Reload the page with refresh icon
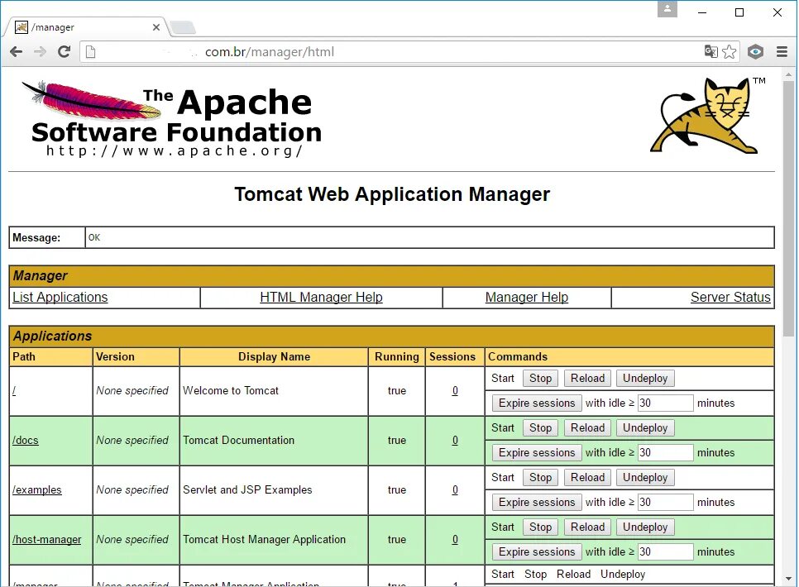The height and width of the screenshot is (587, 799). [64, 51]
